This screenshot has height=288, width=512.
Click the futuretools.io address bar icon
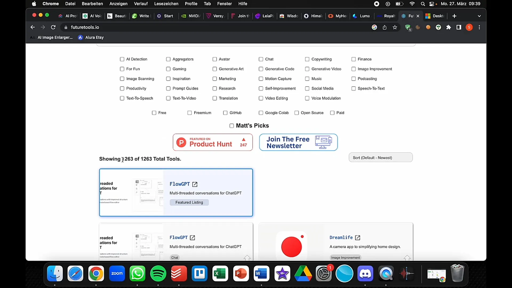click(65, 27)
